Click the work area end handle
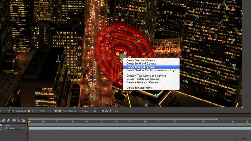Image resolution: width=251 pixels, height=141 pixels. tap(218, 119)
